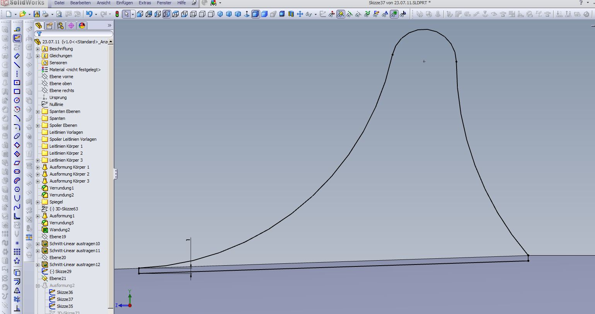595x314 pixels.
Task: Open the PropertyManager tab icon
Action: (x=49, y=26)
